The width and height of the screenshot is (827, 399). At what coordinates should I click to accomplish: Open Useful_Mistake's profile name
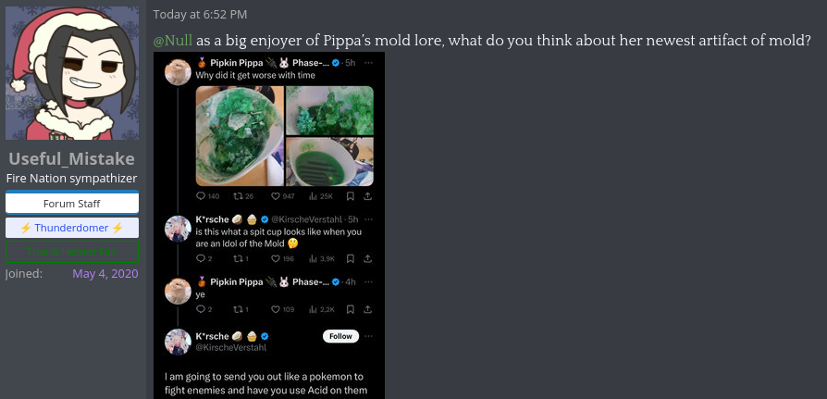pos(72,159)
